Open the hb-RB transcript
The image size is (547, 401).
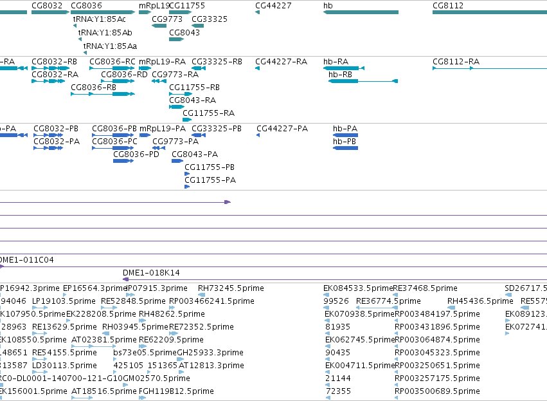(363, 81)
